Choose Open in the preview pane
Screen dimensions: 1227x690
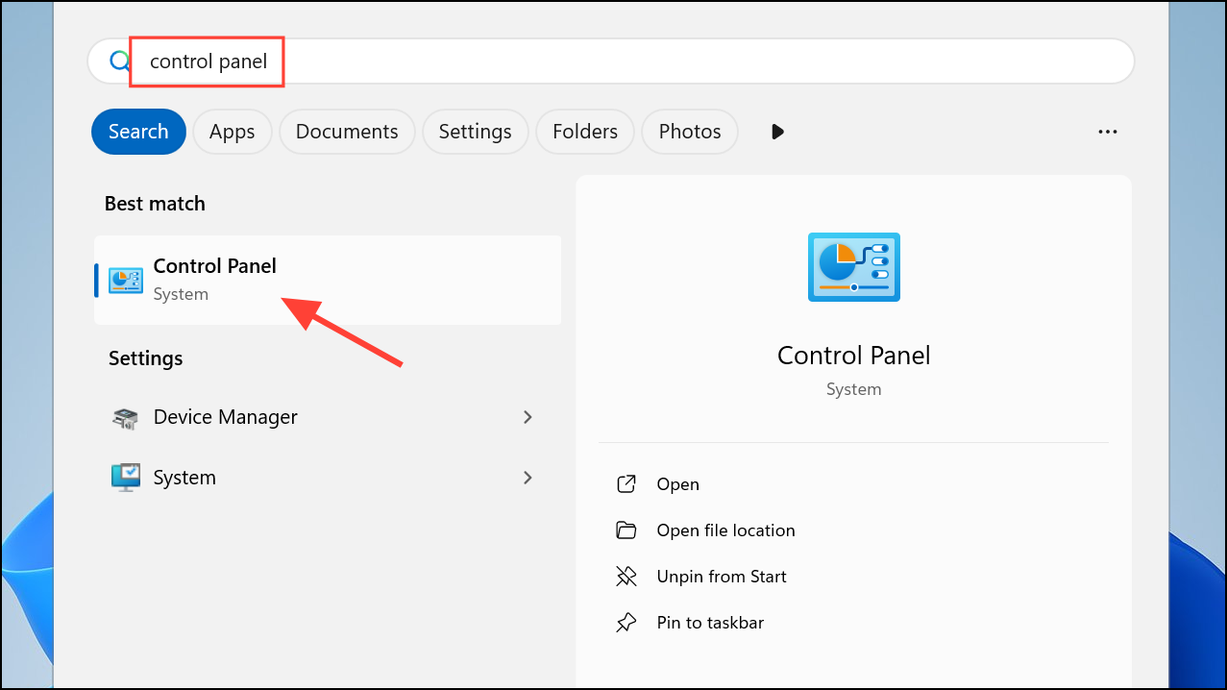677,484
